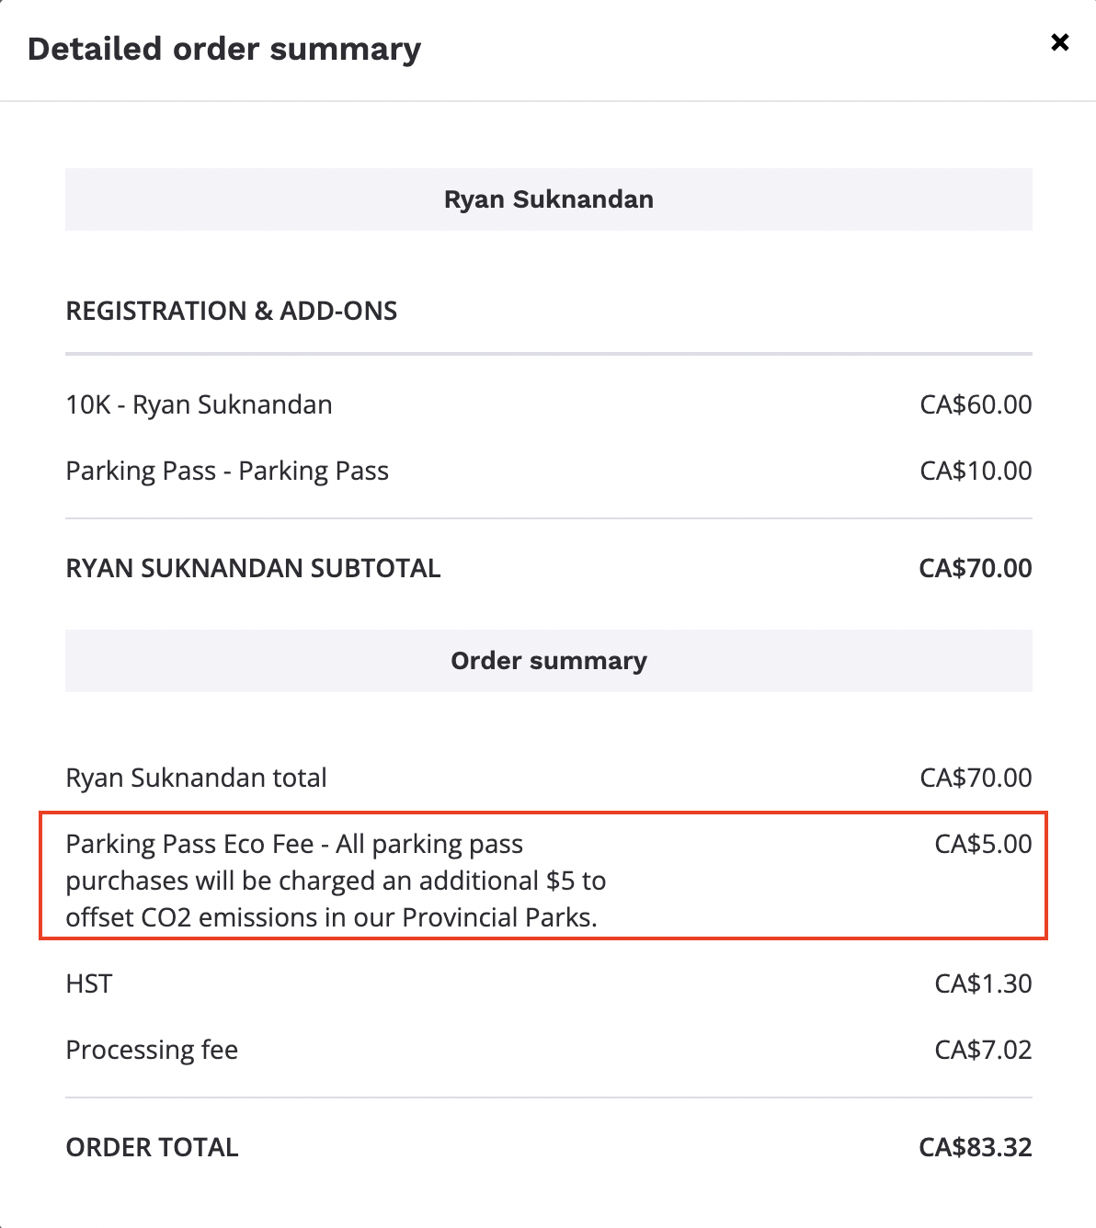Viewport: 1096px width, 1228px height.
Task: Select the CA$70.00 subtotal amount in bold
Action: [975, 568]
